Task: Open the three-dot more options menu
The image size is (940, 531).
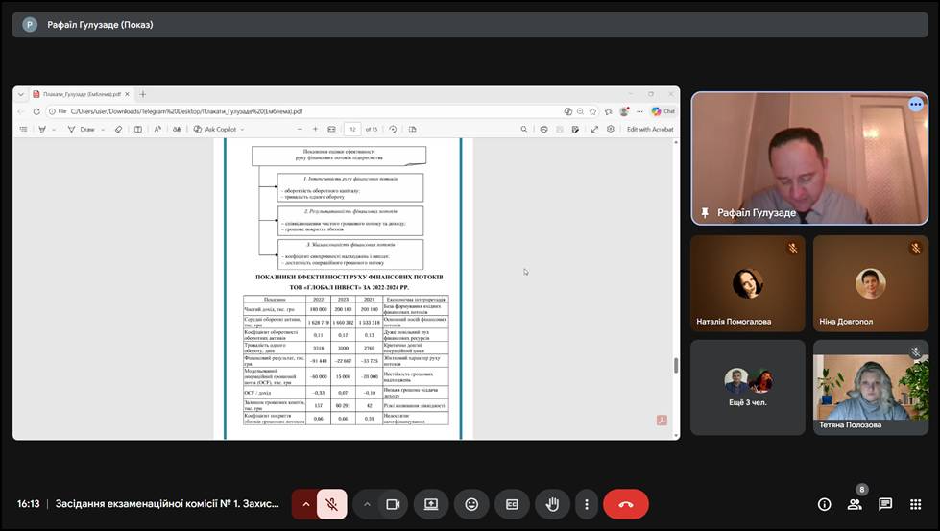Action: 586,504
